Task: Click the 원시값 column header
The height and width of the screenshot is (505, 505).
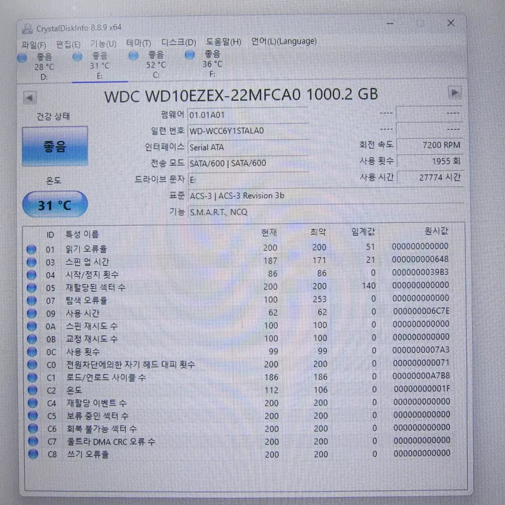Action: tap(437, 231)
